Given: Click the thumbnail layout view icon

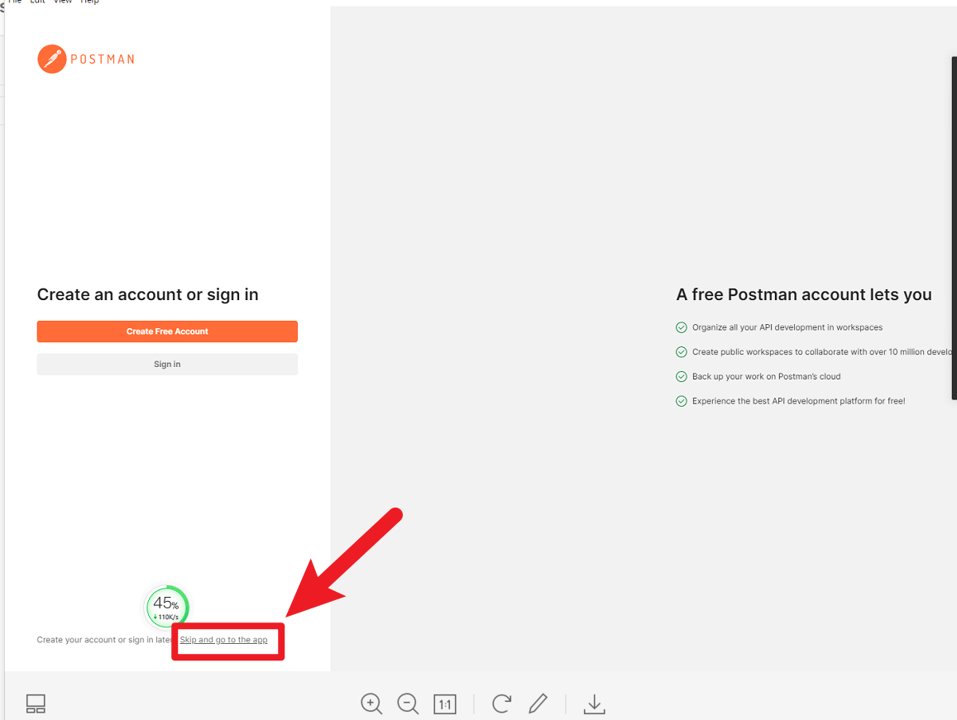Looking at the screenshot, I should [x=36, y=703].
